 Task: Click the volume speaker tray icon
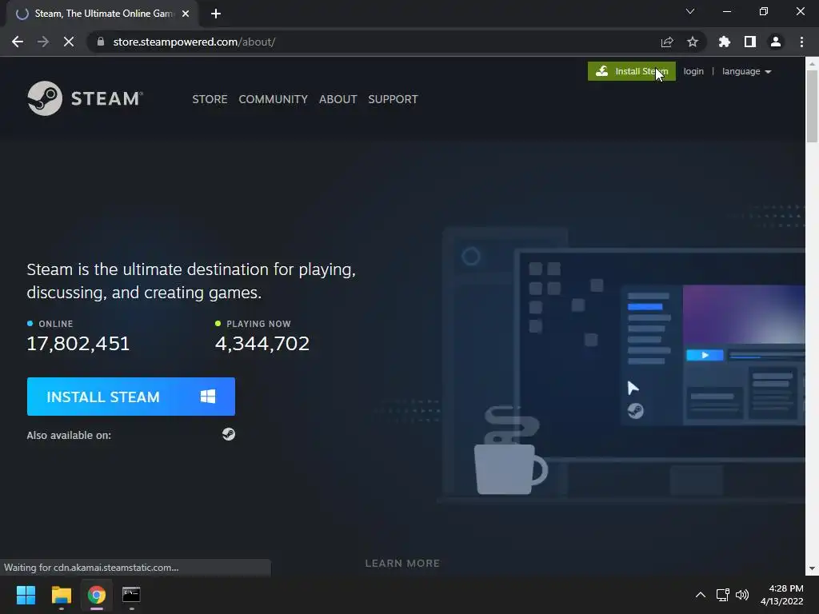click(x=741, y=595)
